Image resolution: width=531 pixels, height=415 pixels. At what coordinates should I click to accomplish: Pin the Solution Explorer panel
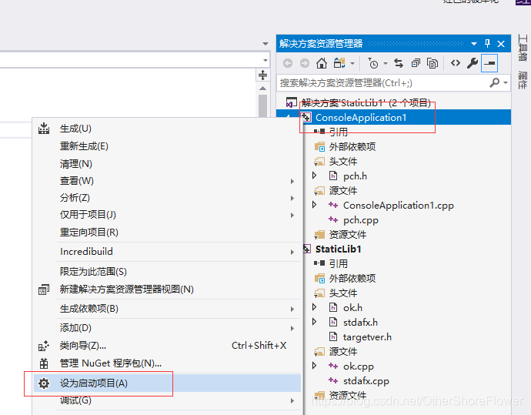pyautogui.click(x=487, y=43)
